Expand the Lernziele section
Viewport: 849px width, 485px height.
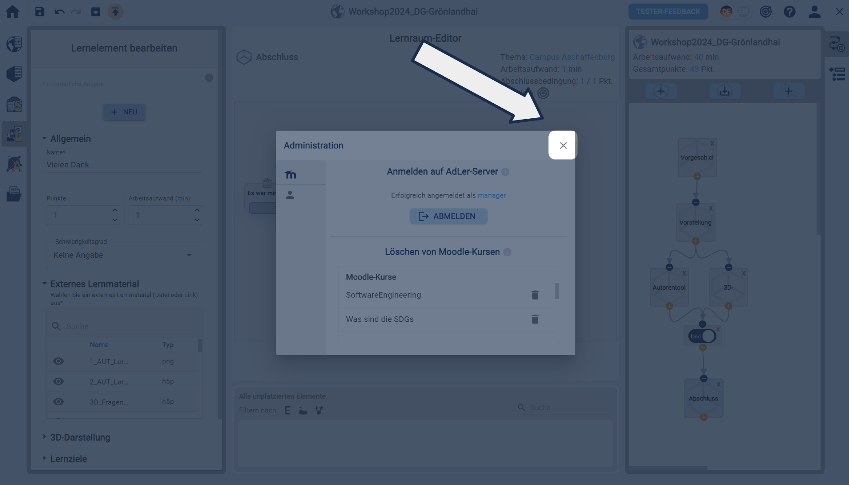coord(68,459)
